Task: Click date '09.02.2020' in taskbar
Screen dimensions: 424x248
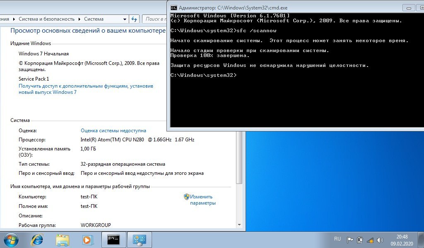Action: [402, 244]
